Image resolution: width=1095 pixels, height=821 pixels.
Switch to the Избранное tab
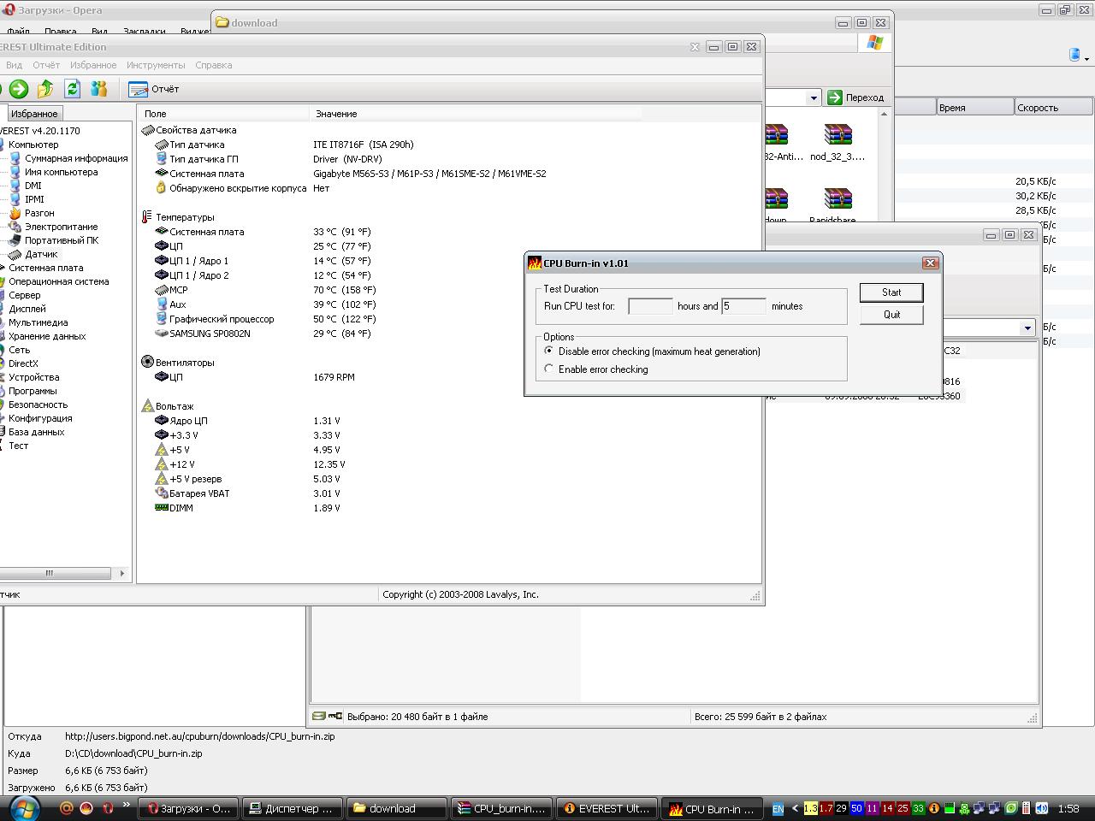(34, 114)
